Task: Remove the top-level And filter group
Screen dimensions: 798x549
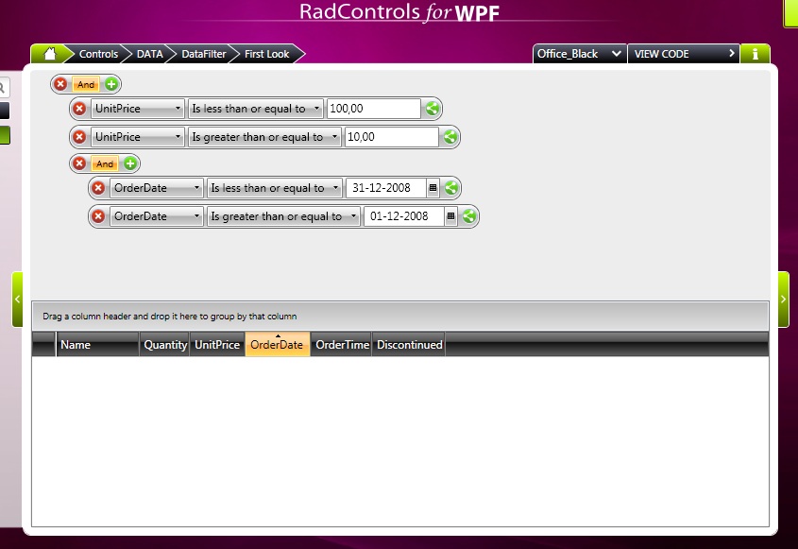Action: 60,84
